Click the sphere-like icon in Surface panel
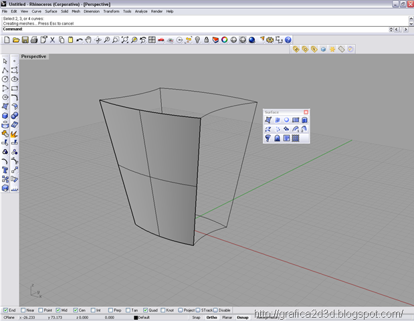Image resolution: width=414 pixels, height=321 pixels. coord(286,120)
